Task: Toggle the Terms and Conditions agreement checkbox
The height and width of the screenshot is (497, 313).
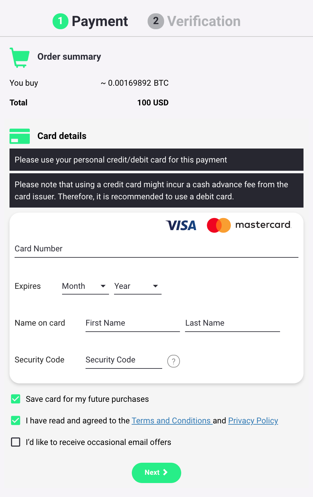Action: tap(16, 421)
